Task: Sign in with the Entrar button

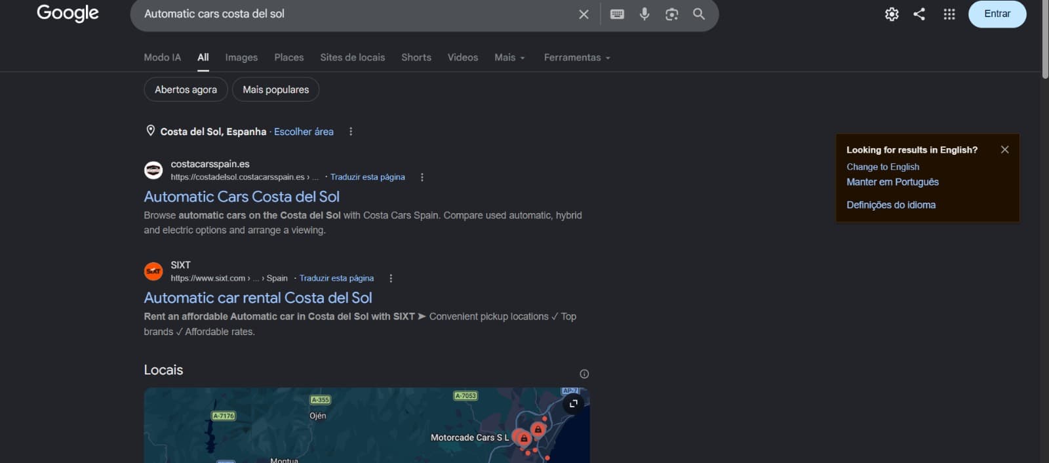Action: [x=997, y=14]
